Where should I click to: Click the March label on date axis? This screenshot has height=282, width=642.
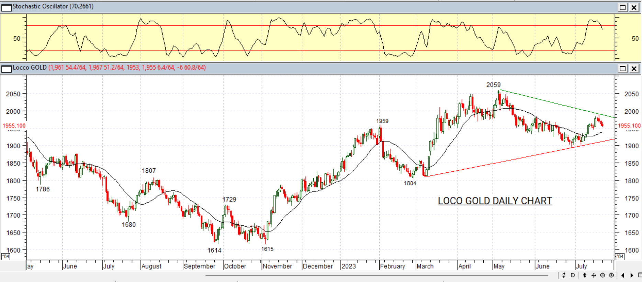[x=425, y=266]
